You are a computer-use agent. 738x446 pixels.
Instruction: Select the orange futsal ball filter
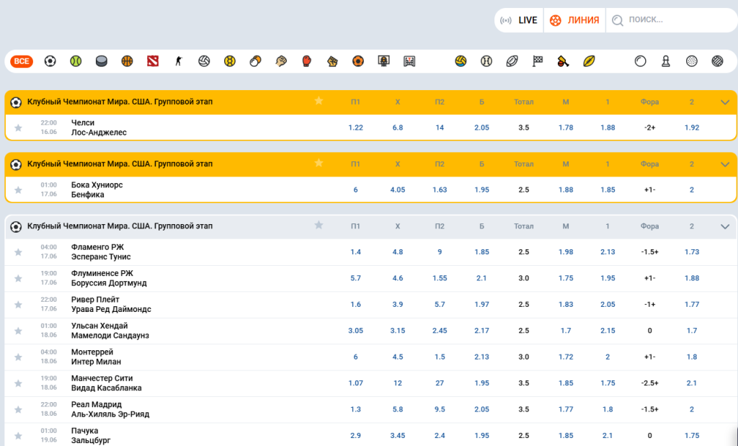pyautogui.click(x=358, y=61)
